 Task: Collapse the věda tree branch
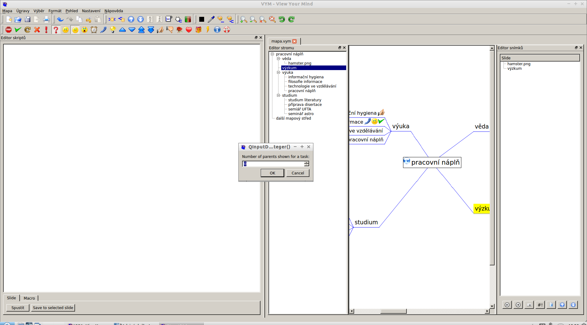279,59
